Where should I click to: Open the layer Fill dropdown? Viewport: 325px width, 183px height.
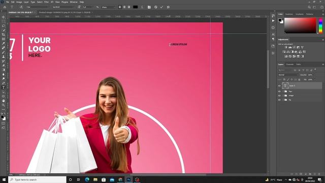click(314, 79)
